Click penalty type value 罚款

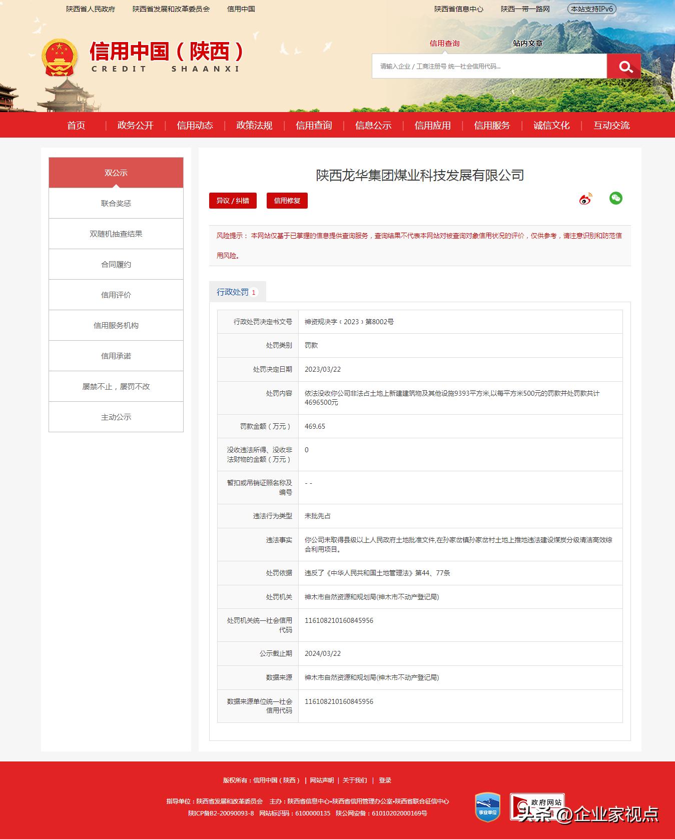click(x=311, y=345)
